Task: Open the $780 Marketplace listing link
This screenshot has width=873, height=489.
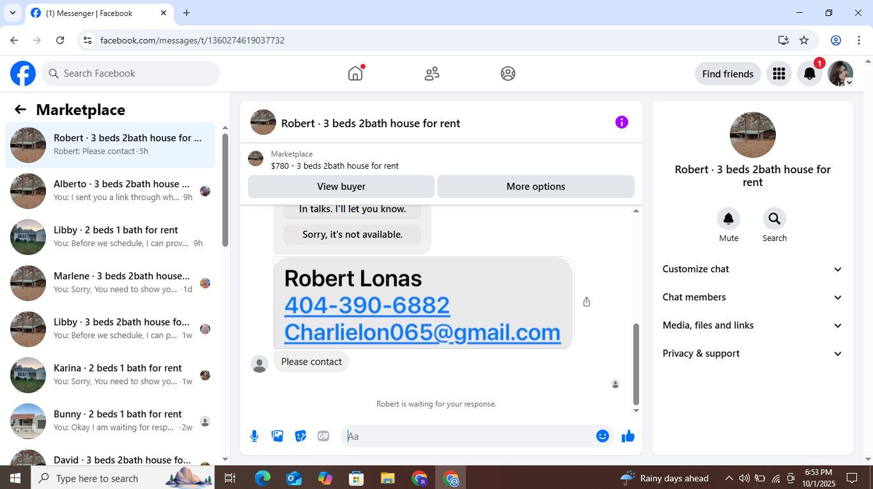Action: pos(334,166)
